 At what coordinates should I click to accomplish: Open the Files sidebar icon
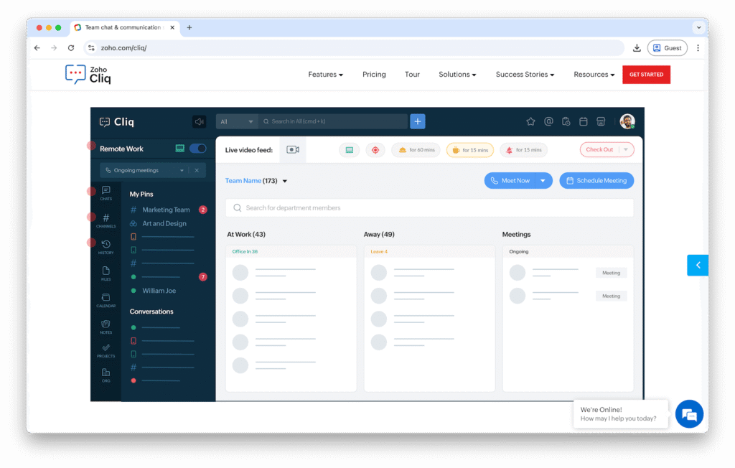click(106, 273)
